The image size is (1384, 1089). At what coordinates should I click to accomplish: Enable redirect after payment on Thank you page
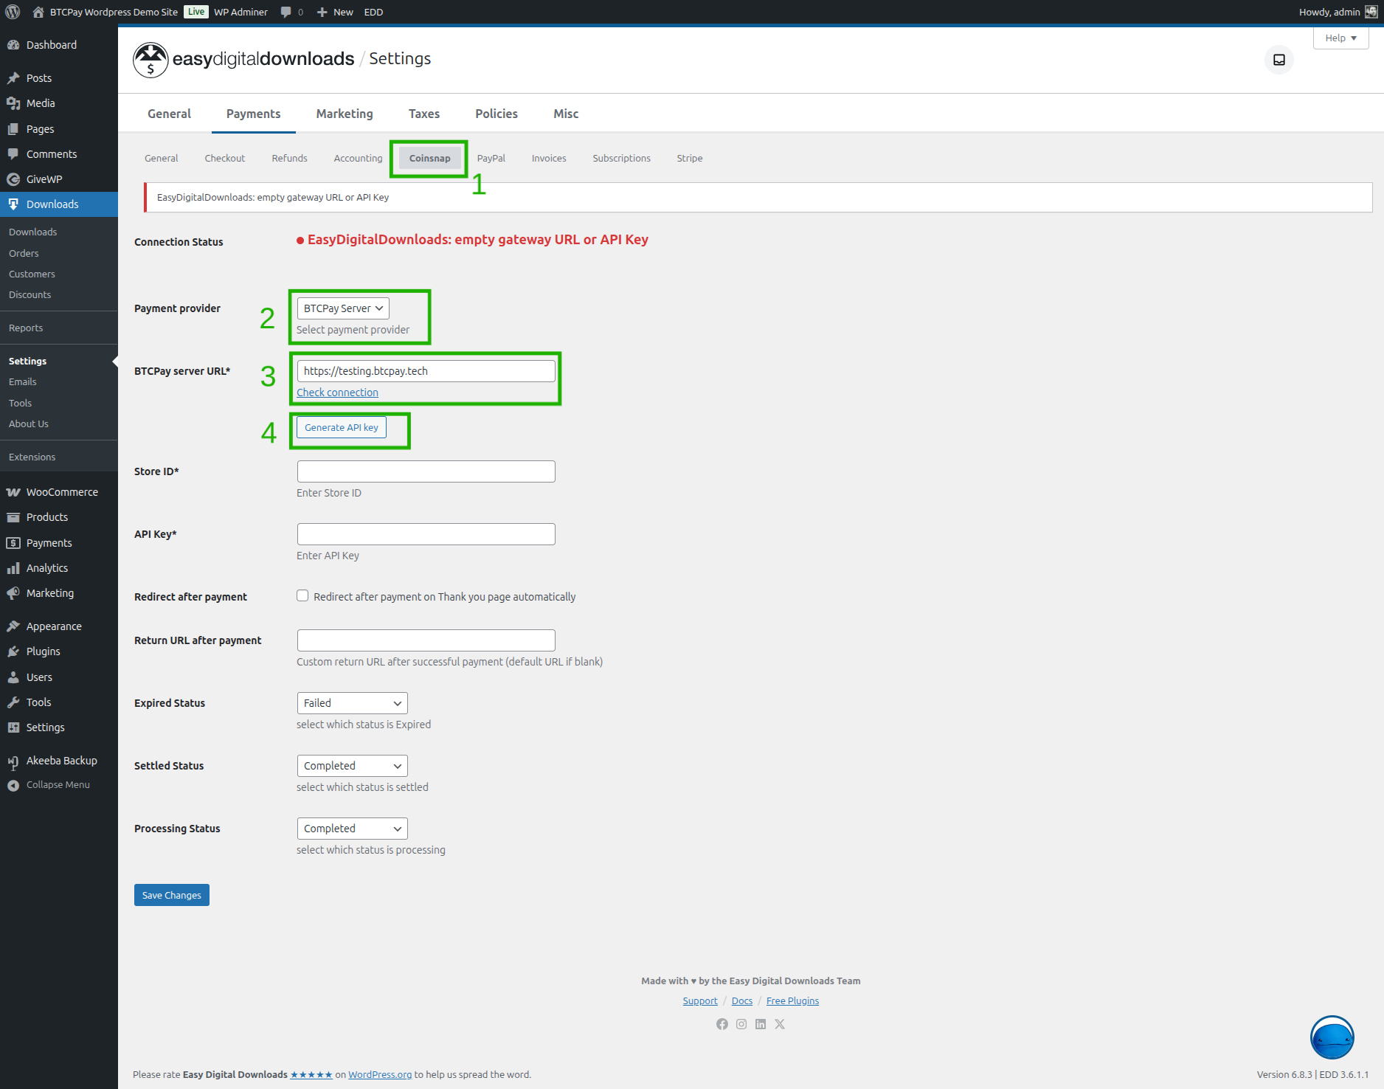tap(302, 595)
